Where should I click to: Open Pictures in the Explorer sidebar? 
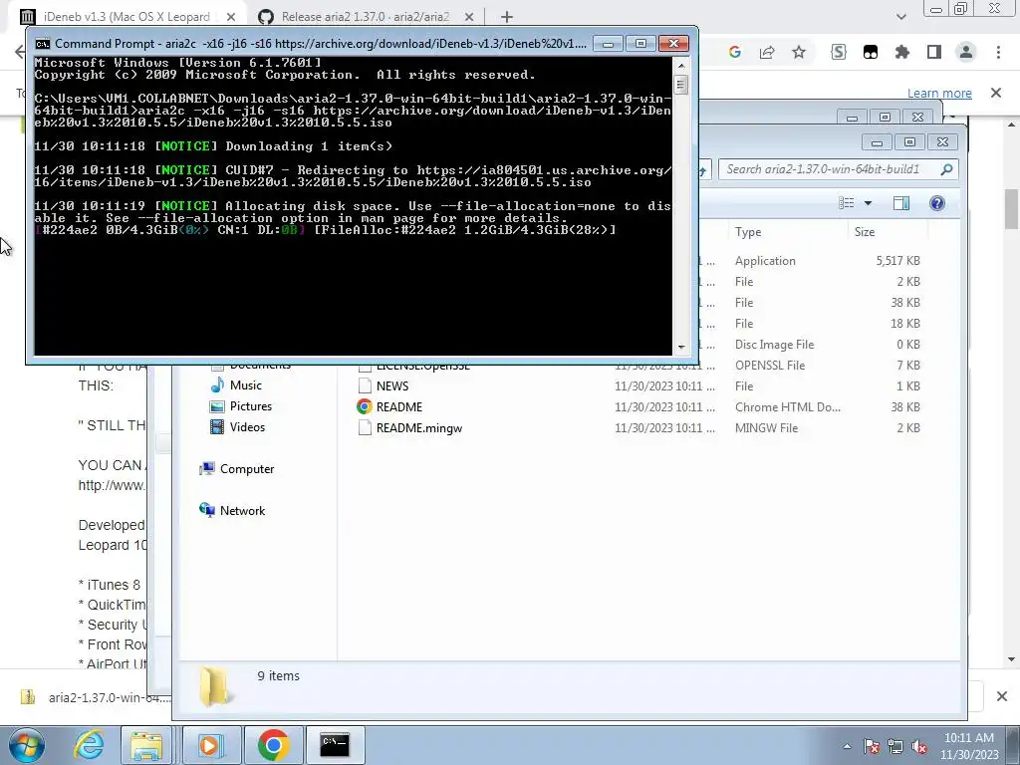250,406
